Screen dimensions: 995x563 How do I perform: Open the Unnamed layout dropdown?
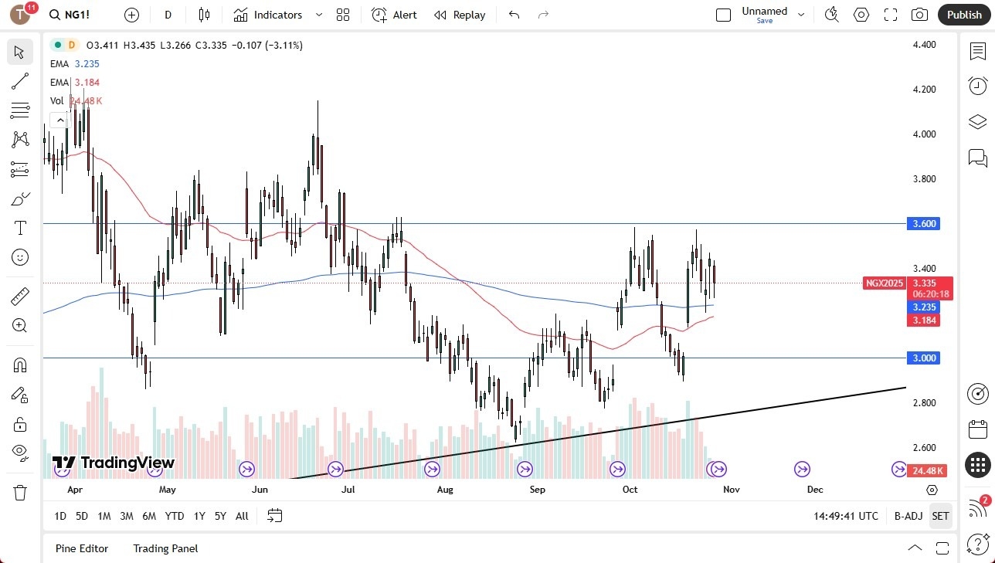click(801, 15)
